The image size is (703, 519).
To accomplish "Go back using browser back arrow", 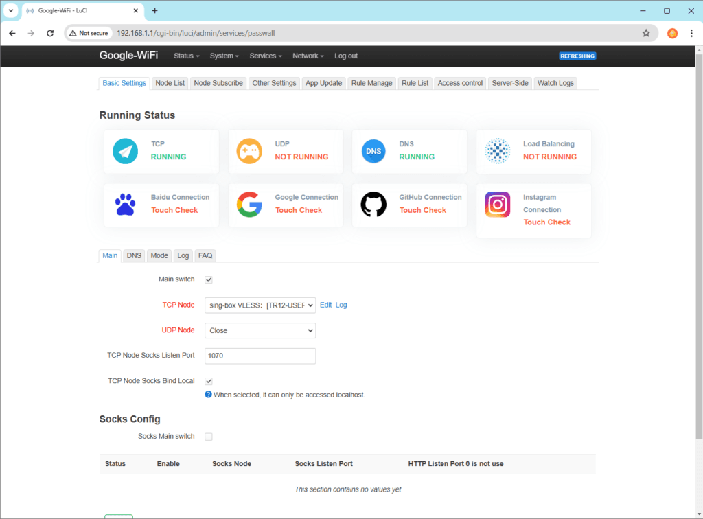I will click(x=12, y=33).
